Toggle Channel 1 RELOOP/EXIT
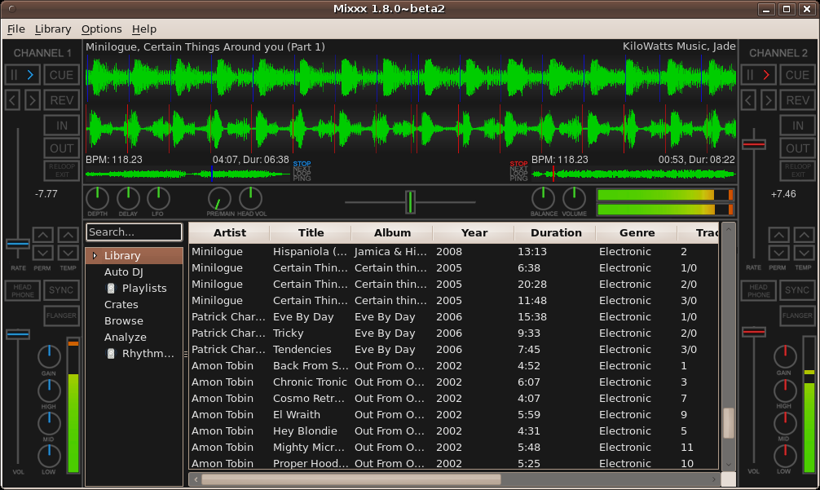 (61, 170)
